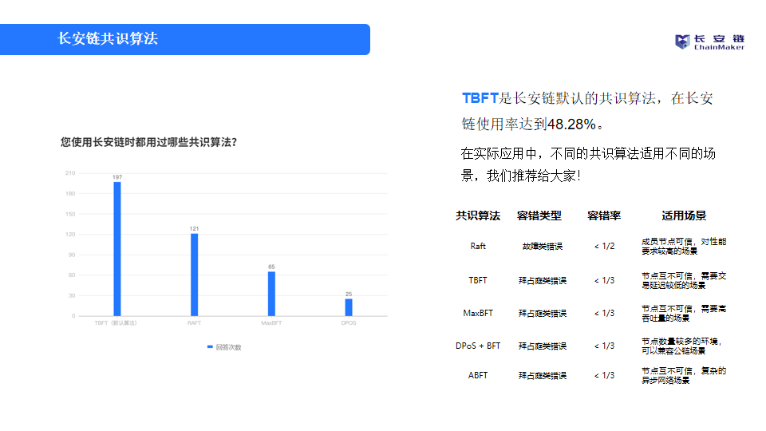Click the 48.28% usage figure
The image size is (766, 431).
click(x=571, y=125)
